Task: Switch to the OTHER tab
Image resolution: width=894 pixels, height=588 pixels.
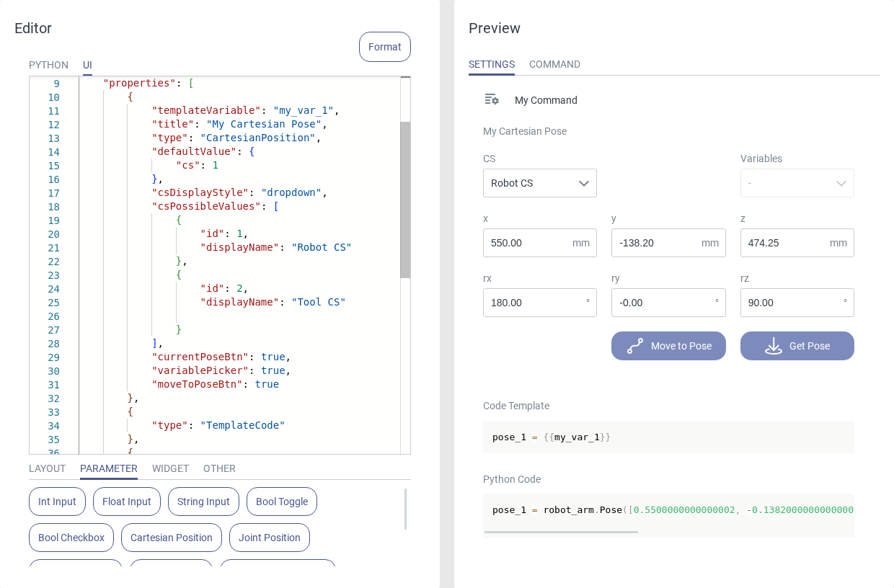Action: pos(219,468)
